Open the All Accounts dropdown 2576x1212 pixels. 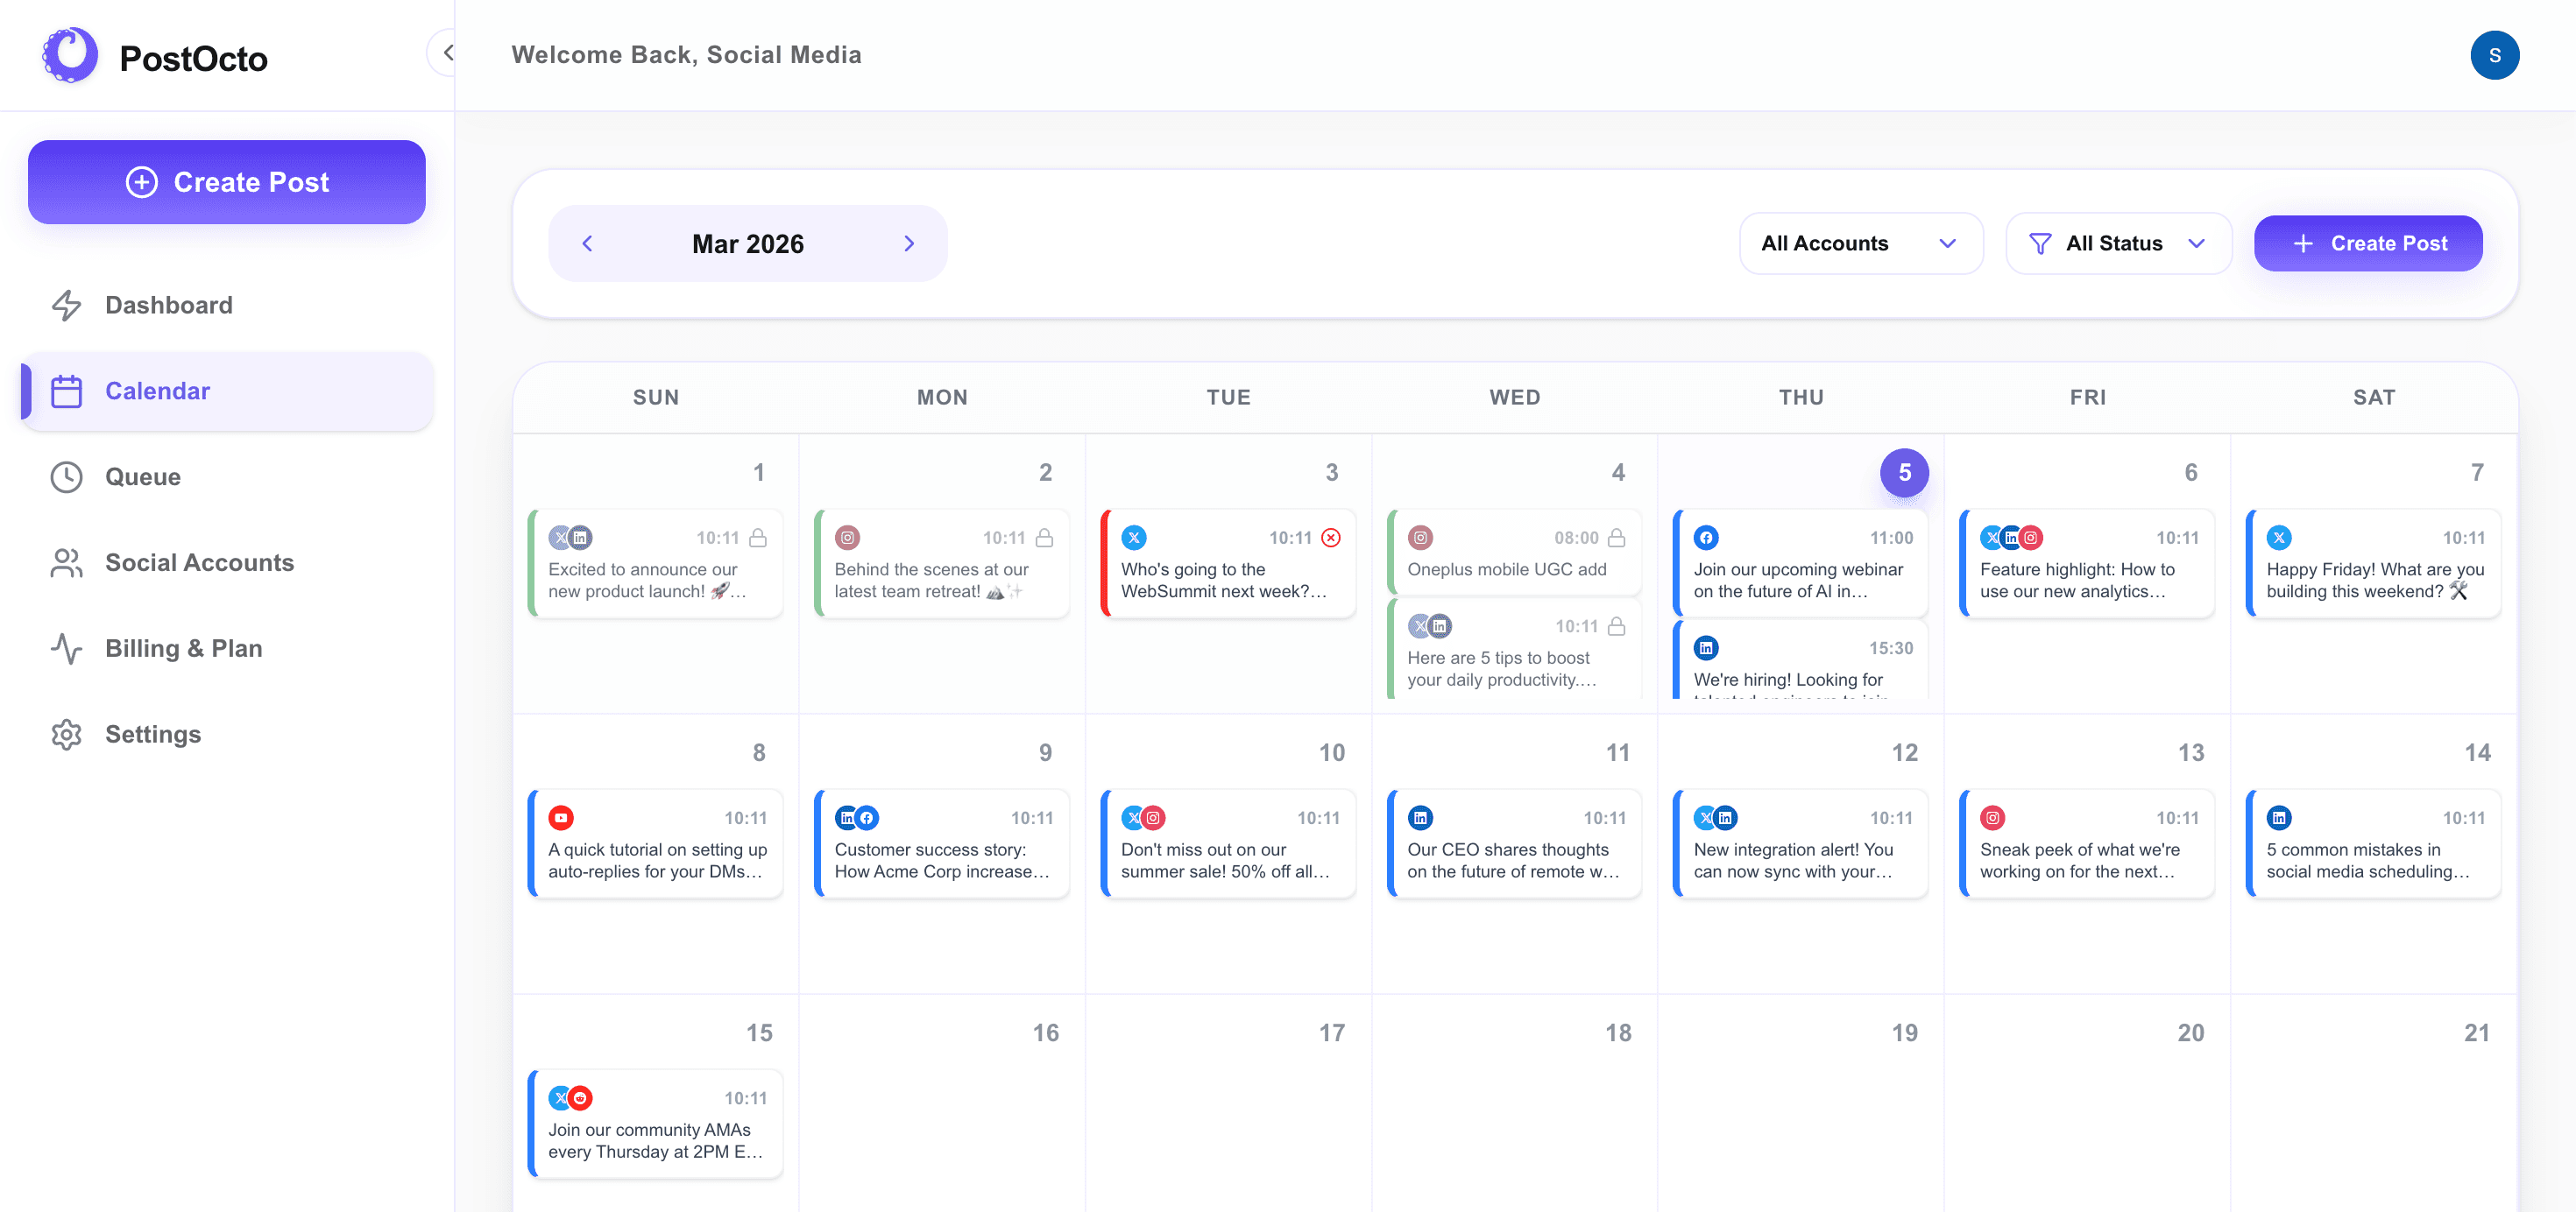point(1861,243)
